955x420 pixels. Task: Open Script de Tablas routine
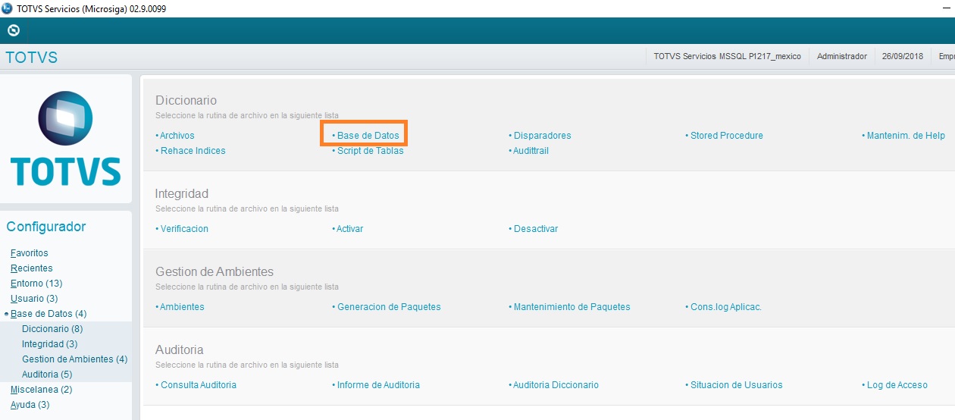pyautogui.click(x=370, y=151)
